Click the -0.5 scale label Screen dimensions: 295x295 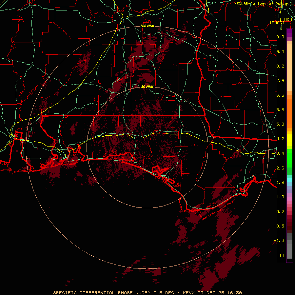279,226
